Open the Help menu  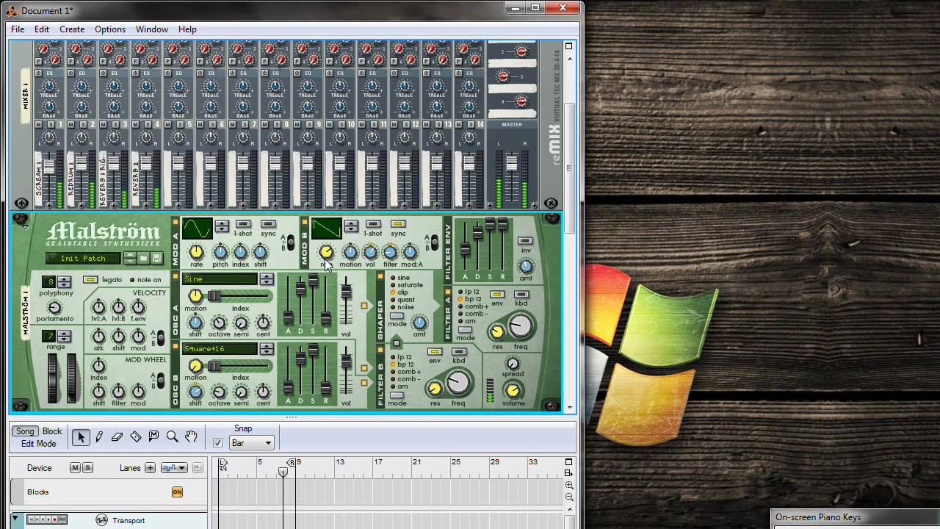tap(187, 29)
